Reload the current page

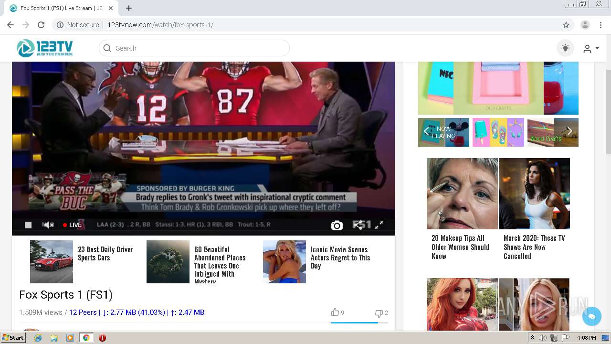click(41, 25)
